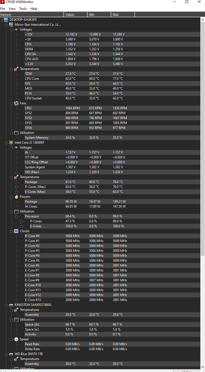Click the vertical scrollbar on the sensor list
This screenshot has height=372, width=205.
tap(203, 137)
